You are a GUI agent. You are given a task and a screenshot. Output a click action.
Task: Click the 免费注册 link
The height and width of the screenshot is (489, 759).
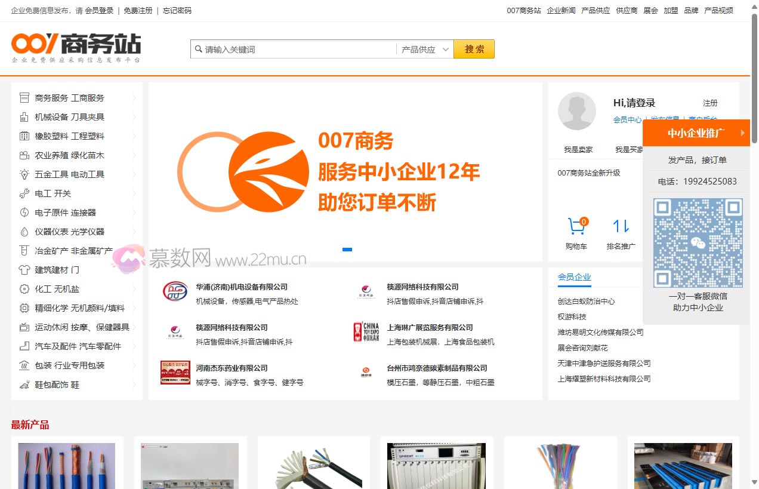pyautogui.click(x=138, y=11)
